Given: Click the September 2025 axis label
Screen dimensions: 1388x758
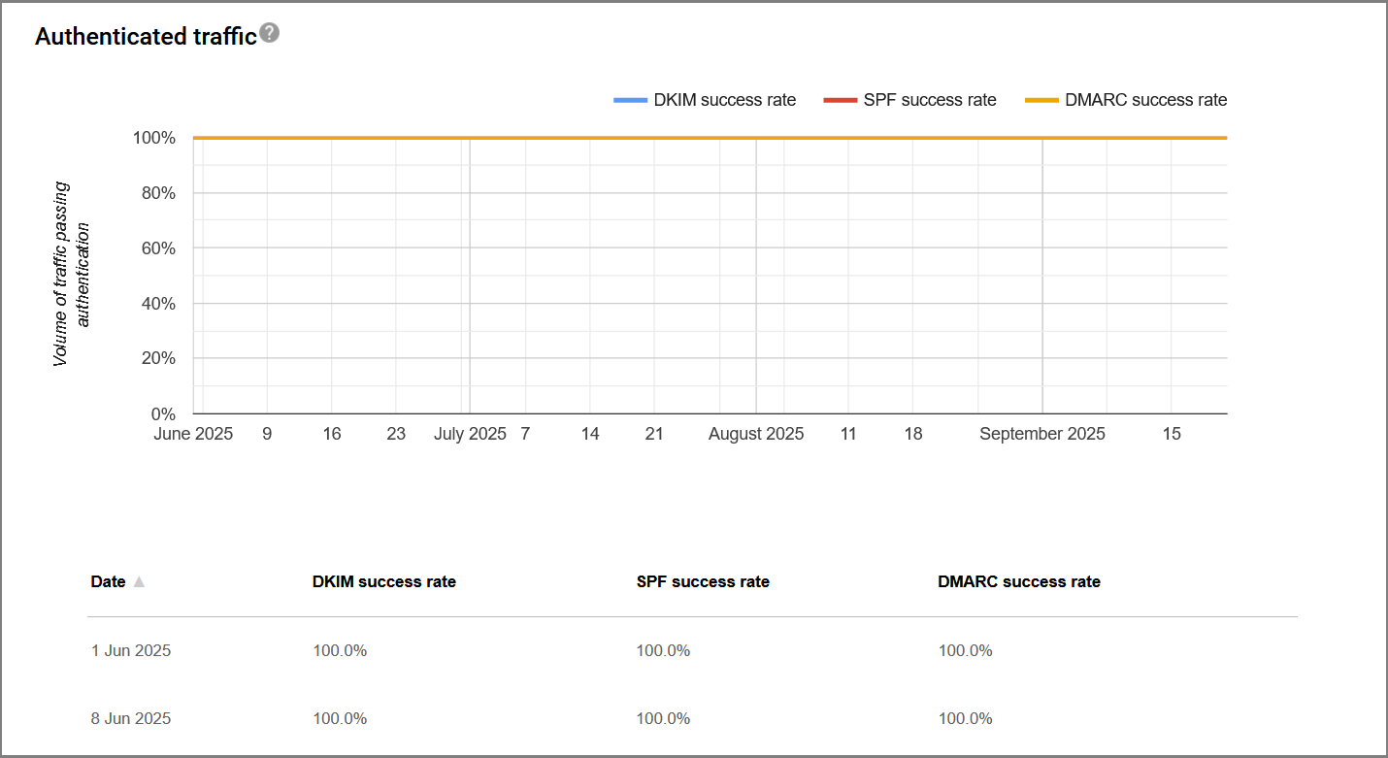Looking at the screenshot, I should tap(1041, 434).
